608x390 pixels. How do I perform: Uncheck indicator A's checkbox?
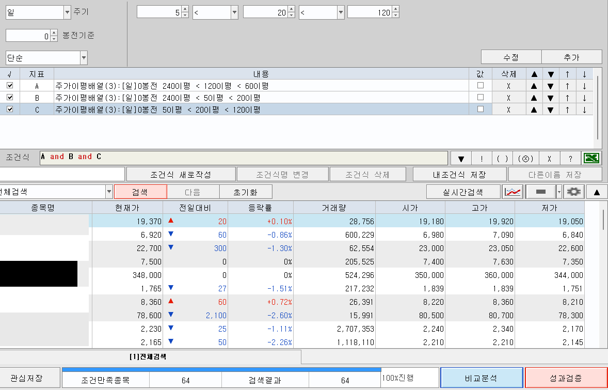pos(9,85)
